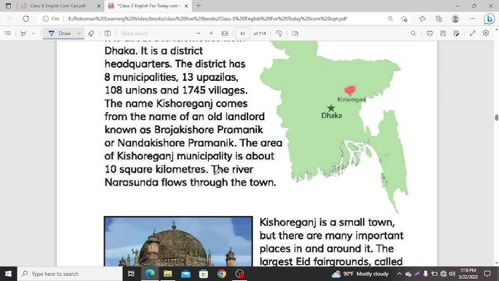Open Collections
The width and height of the screenshot is (499, 281).
pyautogui.click(x=439, y=19)
